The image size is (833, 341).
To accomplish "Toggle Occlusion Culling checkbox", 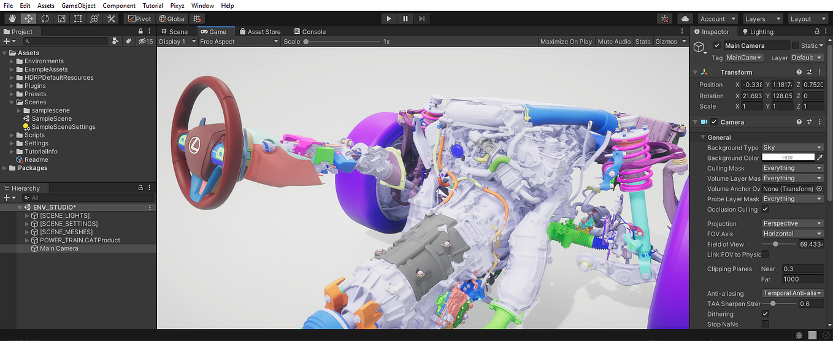I will (x=765, y=209).
